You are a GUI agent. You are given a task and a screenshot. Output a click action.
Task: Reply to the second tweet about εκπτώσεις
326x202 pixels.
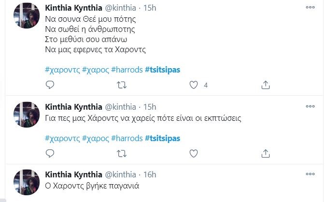click(49, 154)
